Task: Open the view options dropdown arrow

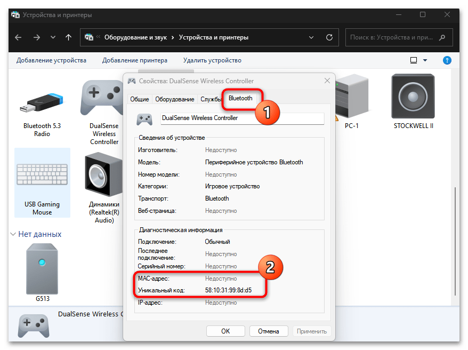Action: (425, 60)
